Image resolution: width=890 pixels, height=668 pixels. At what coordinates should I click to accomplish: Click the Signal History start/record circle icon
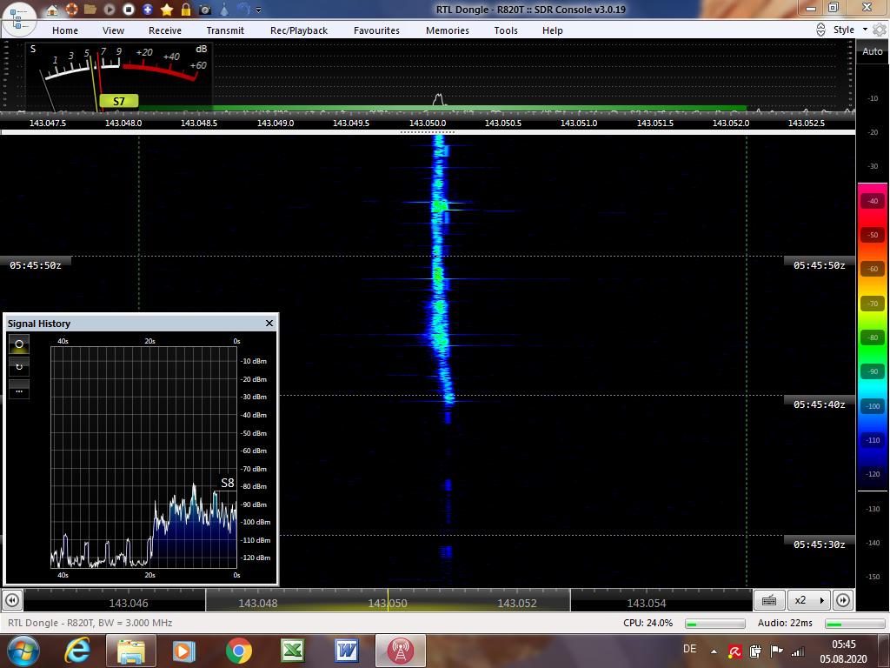(x=19, y=344)
